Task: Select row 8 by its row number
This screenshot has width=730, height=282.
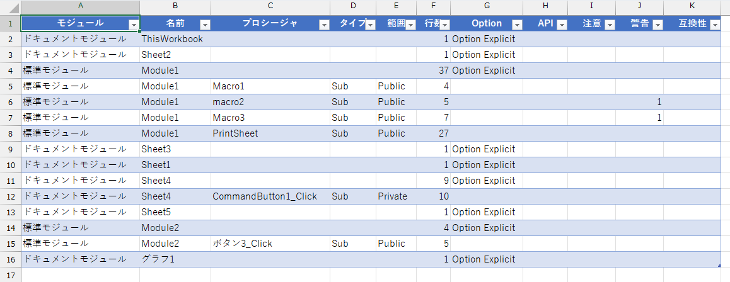Action: [x=10, y=133]
